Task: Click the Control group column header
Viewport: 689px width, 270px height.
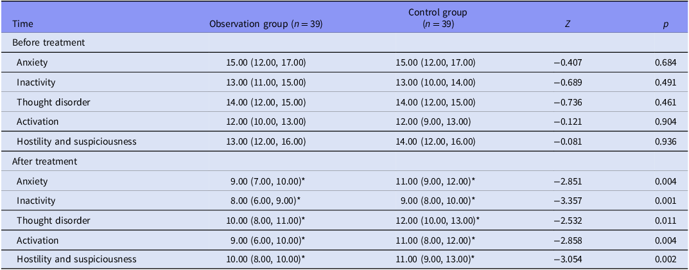Action: 438,18
